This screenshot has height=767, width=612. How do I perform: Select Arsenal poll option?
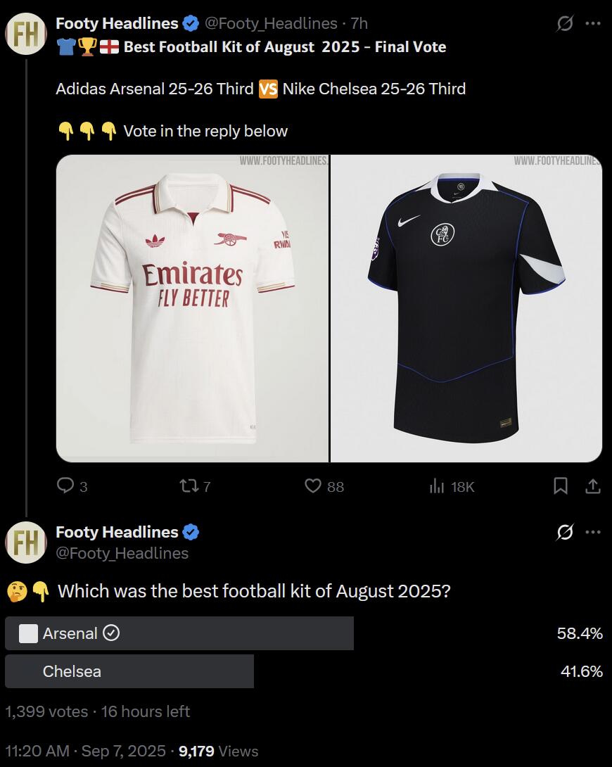coord(179,633)
